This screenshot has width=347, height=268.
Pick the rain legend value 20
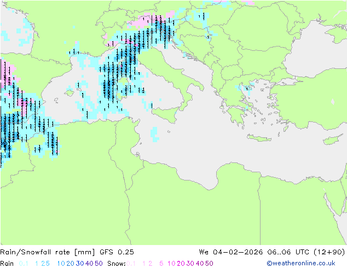tap(71, 264)
